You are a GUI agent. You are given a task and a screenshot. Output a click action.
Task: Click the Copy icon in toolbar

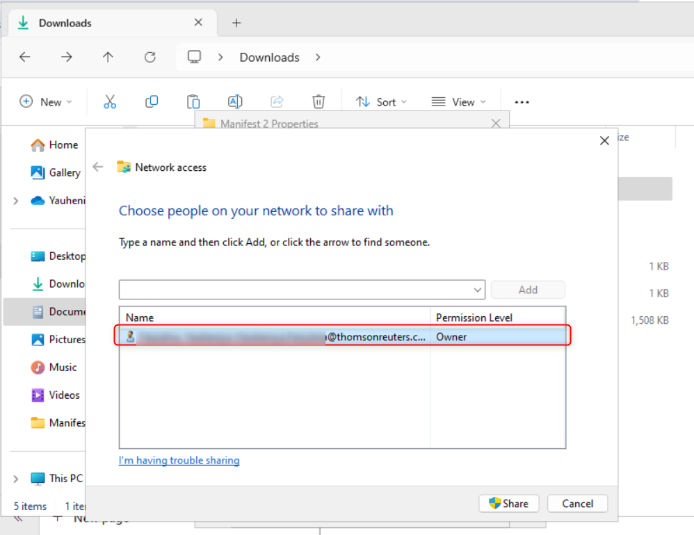[x=152, y=102]
